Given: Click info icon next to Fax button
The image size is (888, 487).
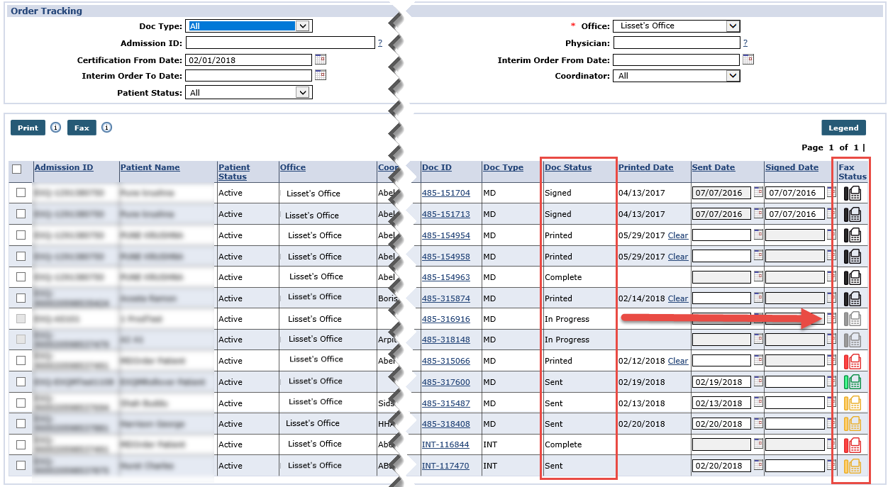Looking at the screenshot, I should tap(106, 128).
